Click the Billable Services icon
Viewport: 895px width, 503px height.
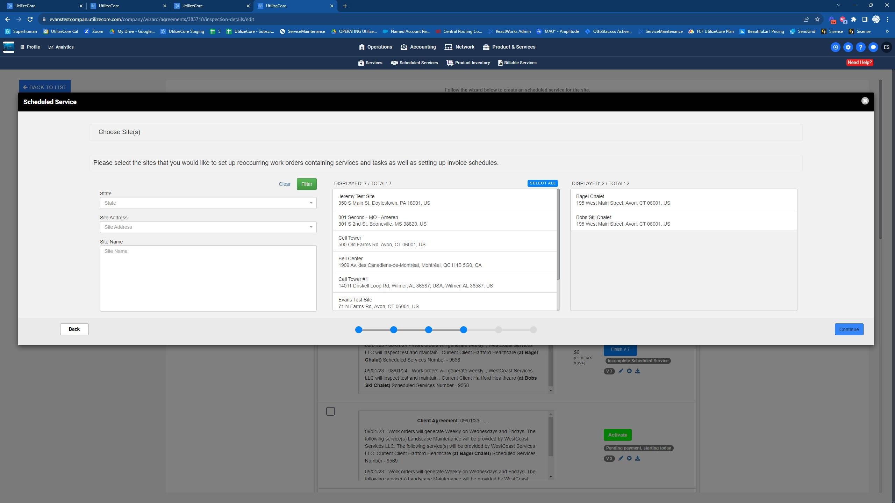pos(500,63)
